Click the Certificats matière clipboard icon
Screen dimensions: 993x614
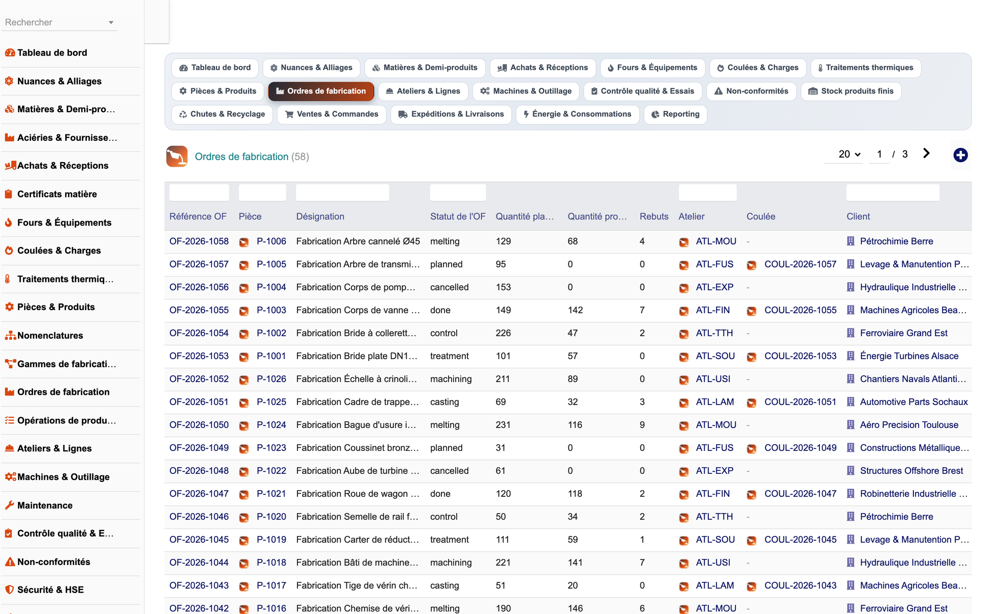(9, 194)
